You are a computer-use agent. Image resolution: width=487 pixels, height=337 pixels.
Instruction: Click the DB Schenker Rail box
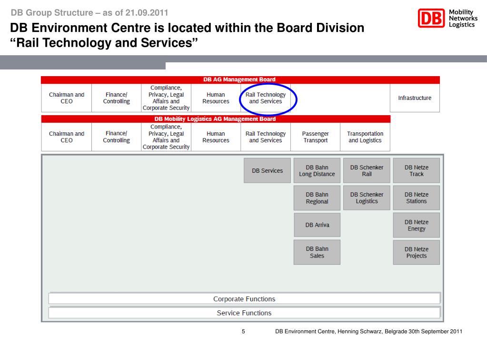click(x=367, y=170)
